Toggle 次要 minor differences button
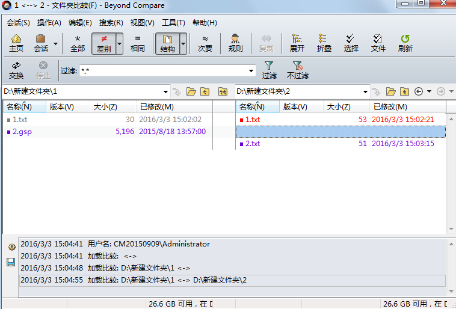 [x=205, y=43]
